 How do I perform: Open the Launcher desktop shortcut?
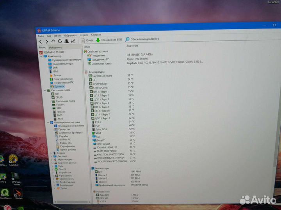coord(13,160)
